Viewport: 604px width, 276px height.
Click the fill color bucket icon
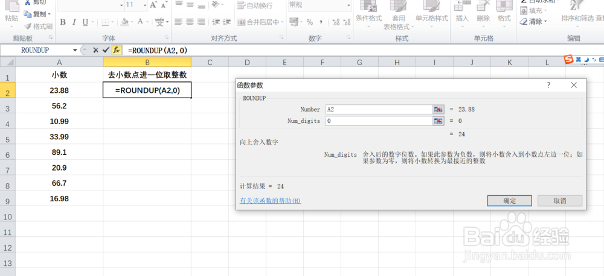[x=124, y=22]
